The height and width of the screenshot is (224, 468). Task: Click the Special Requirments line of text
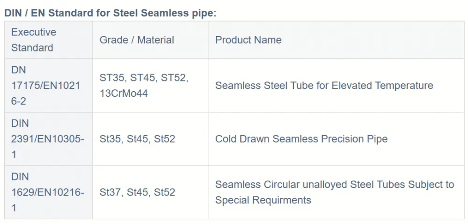(x=263, y=200)
